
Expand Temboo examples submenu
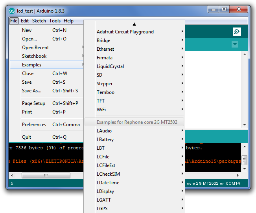[134, 92]
